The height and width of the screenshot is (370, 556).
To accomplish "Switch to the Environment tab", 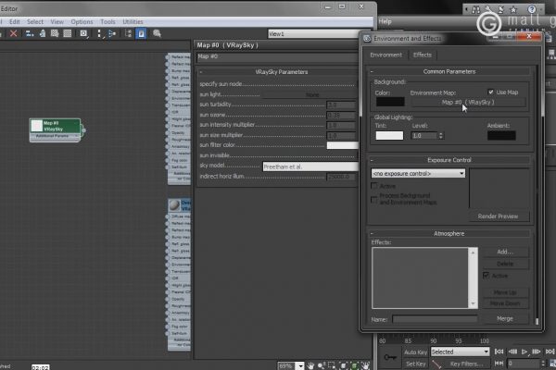I will tap(386, 55).
